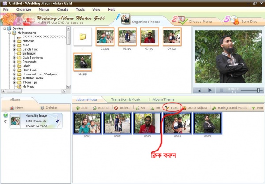Click the full-screen preview button
This screenshot has height=184, width=265.
[198, 90]
